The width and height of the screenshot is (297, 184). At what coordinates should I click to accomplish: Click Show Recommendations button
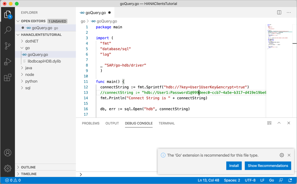point(268,165)
